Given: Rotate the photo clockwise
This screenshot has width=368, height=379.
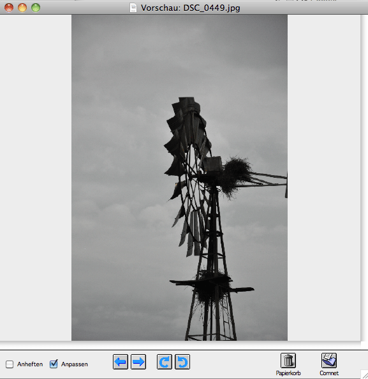Looking at the screenshot, I should click(165, 362).
